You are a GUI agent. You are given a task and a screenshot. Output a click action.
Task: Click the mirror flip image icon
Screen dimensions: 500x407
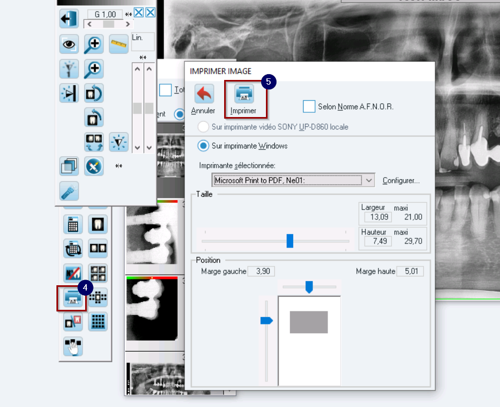click(69, 93)
